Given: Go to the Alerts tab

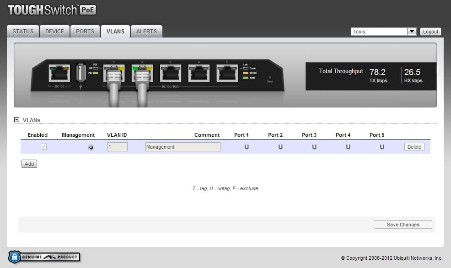Looking at the screenshot, I should click(146, 32).
